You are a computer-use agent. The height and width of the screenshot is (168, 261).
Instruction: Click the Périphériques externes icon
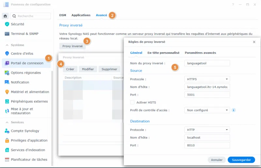tap(7, 101)
